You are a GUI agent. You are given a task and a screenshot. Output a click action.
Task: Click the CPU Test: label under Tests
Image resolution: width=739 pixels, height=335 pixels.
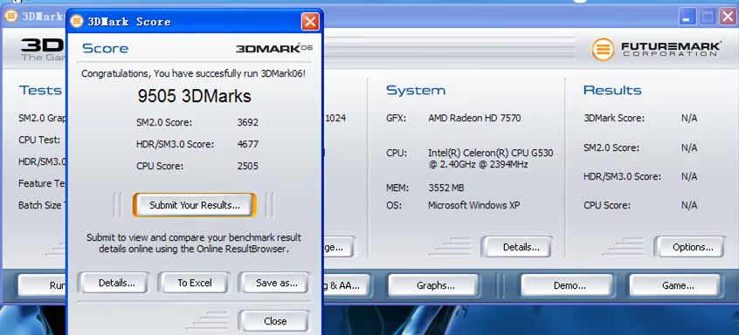click(x=39, y=140)
